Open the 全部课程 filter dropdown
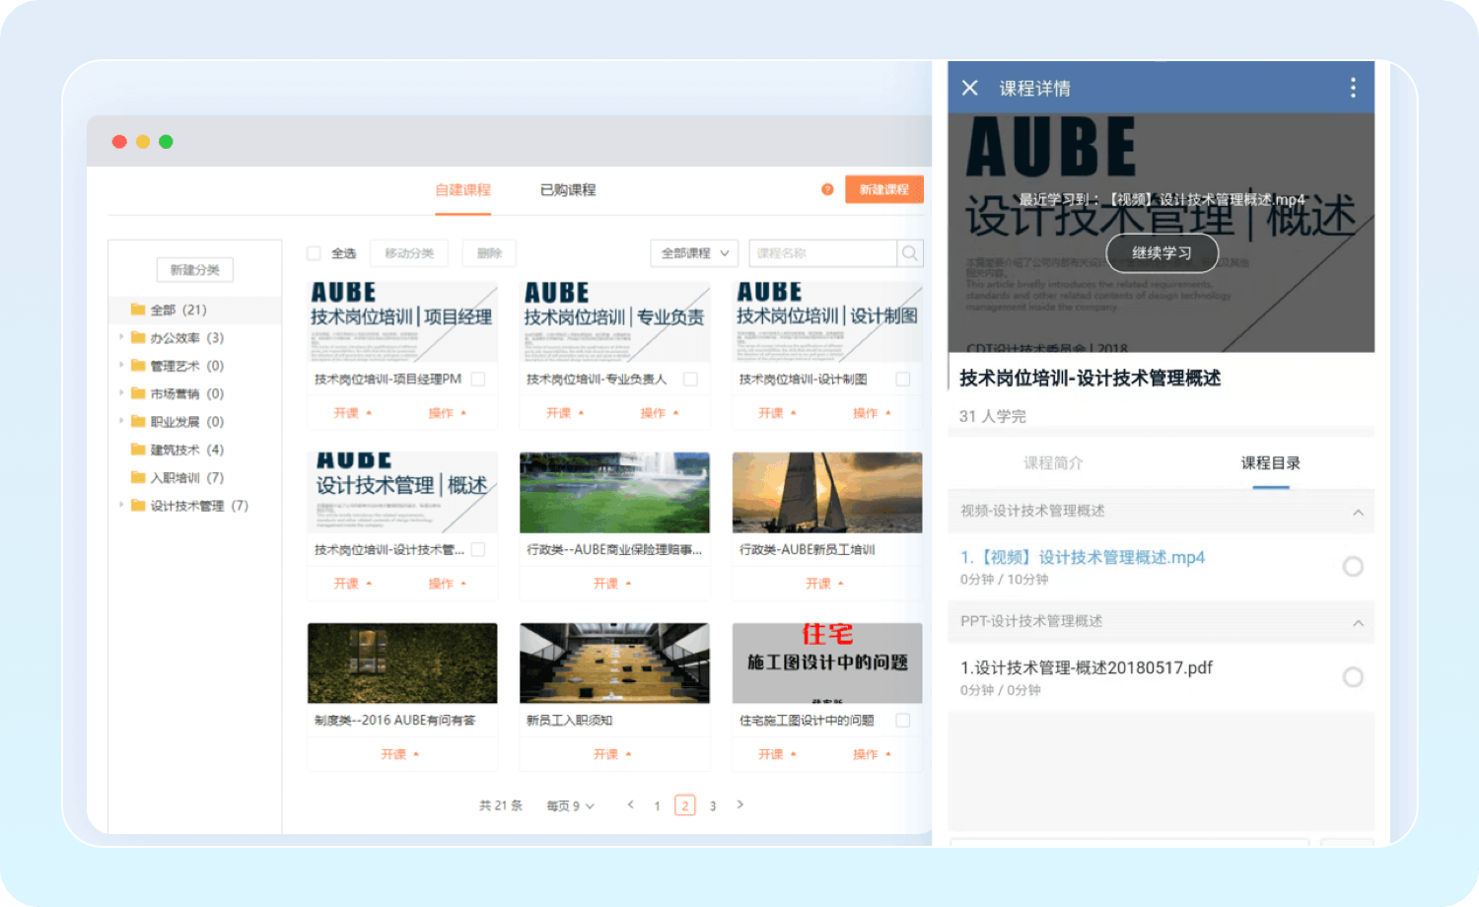The width and height of the screenshot is (1479, 907). tap(694, 253)
